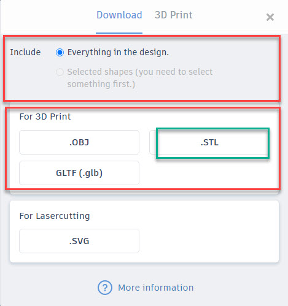Click empty space right of .SVG button
The width and height of the screenshot is (288, 306).
point(209,241)
